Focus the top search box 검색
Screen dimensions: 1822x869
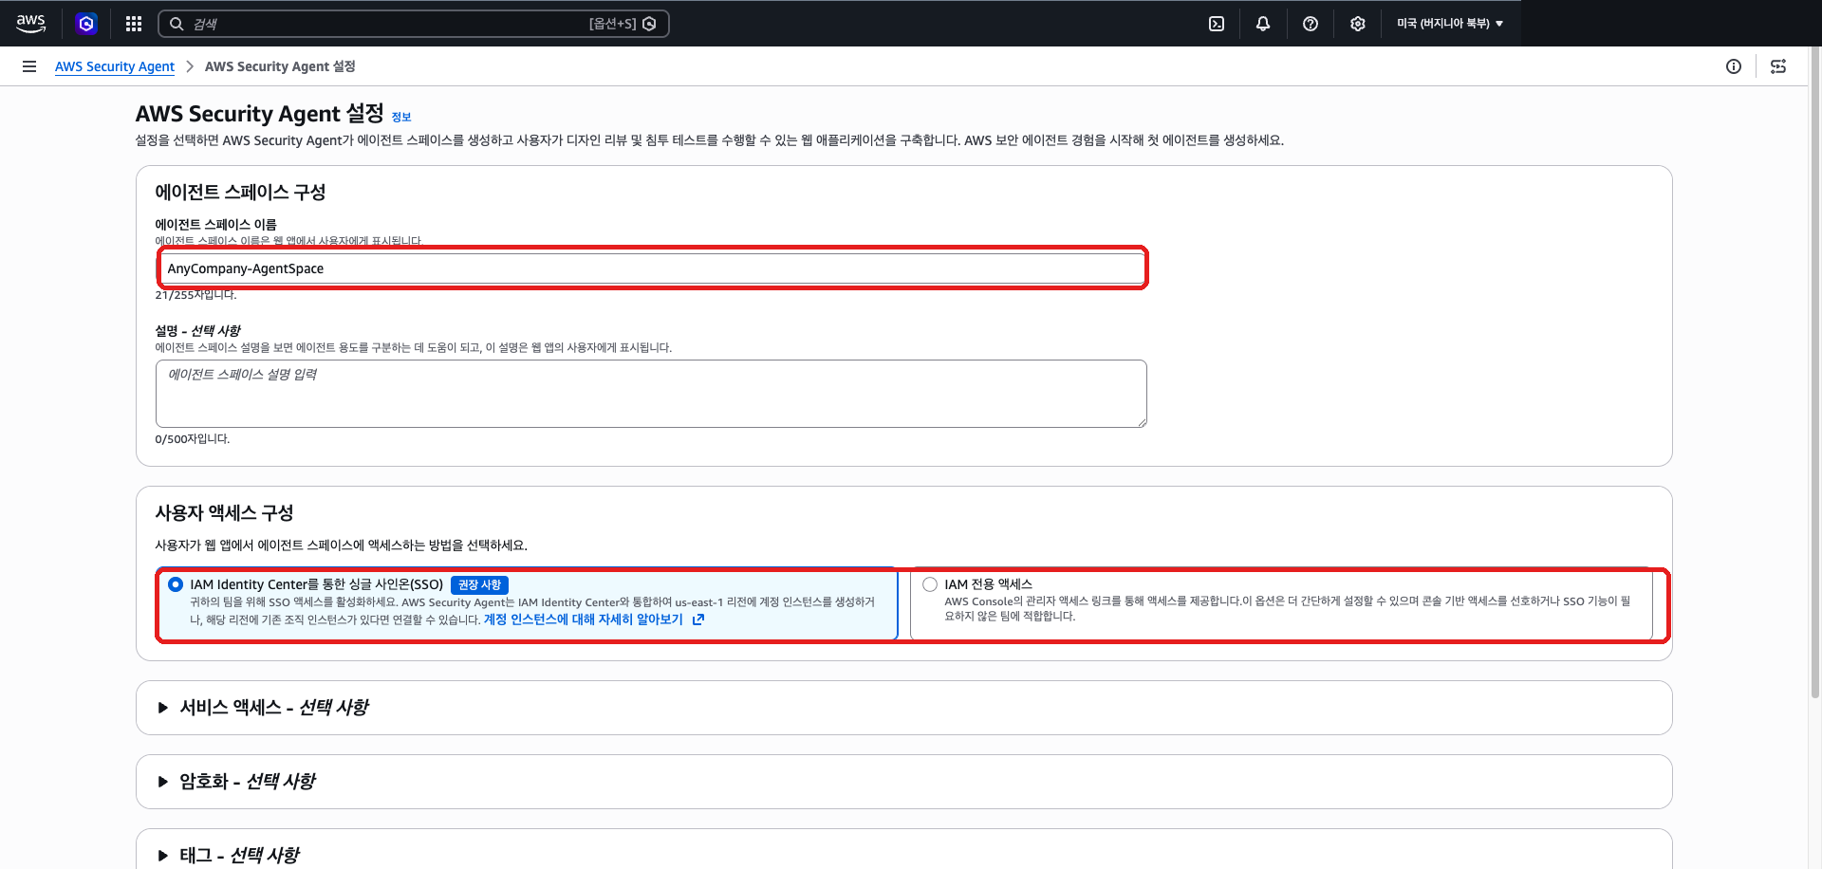click(x=413, y=24)
